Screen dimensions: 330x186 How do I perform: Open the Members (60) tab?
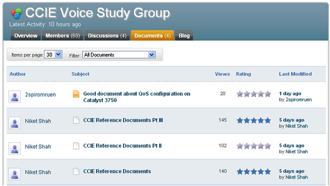coord(63,36)
